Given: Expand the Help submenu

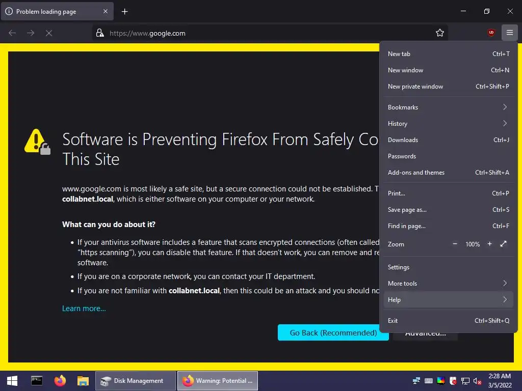Looking at the screenshot, I should tap(448, 299).
